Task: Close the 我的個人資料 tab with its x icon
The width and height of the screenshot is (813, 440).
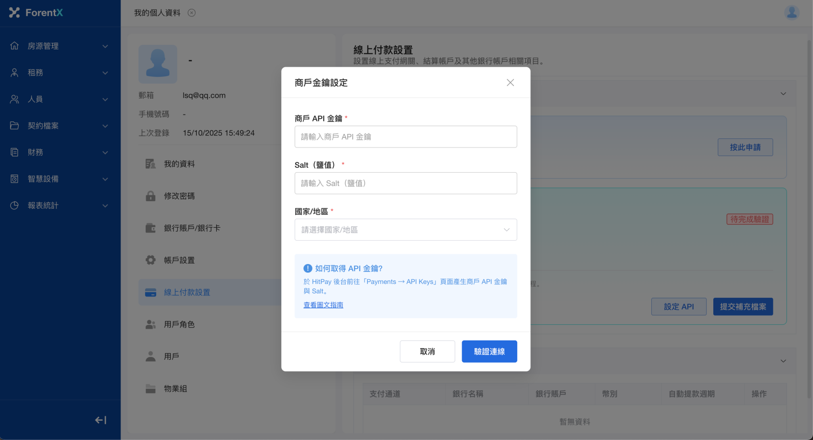Action: click(x=192, y=13)
